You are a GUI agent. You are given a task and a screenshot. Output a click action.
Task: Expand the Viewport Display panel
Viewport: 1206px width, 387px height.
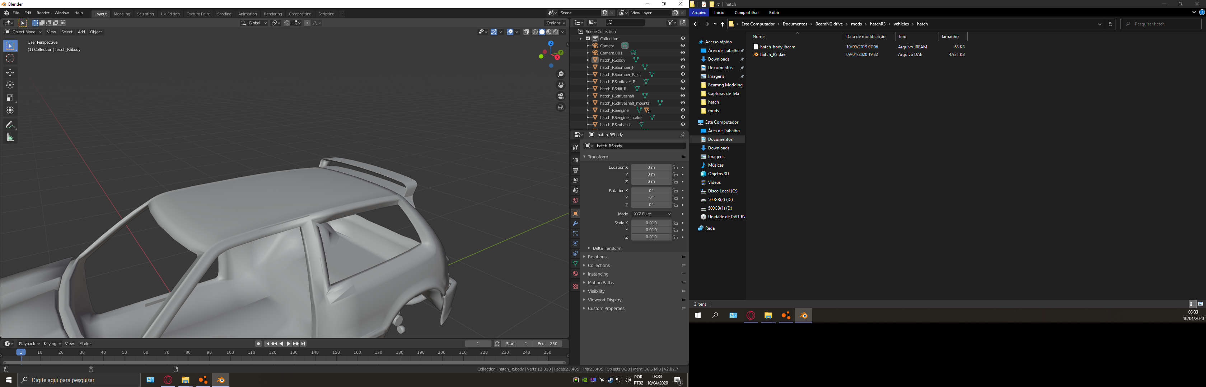coord(604,300)
